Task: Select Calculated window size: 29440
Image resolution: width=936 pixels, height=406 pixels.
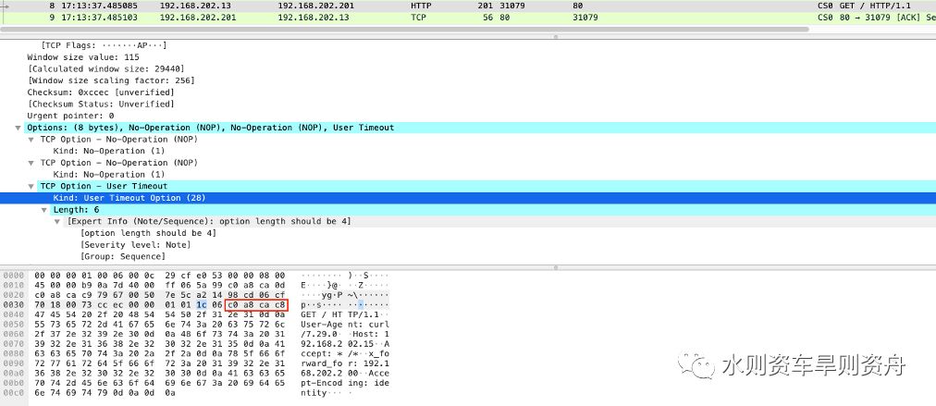Action: (x=105, y=69)
